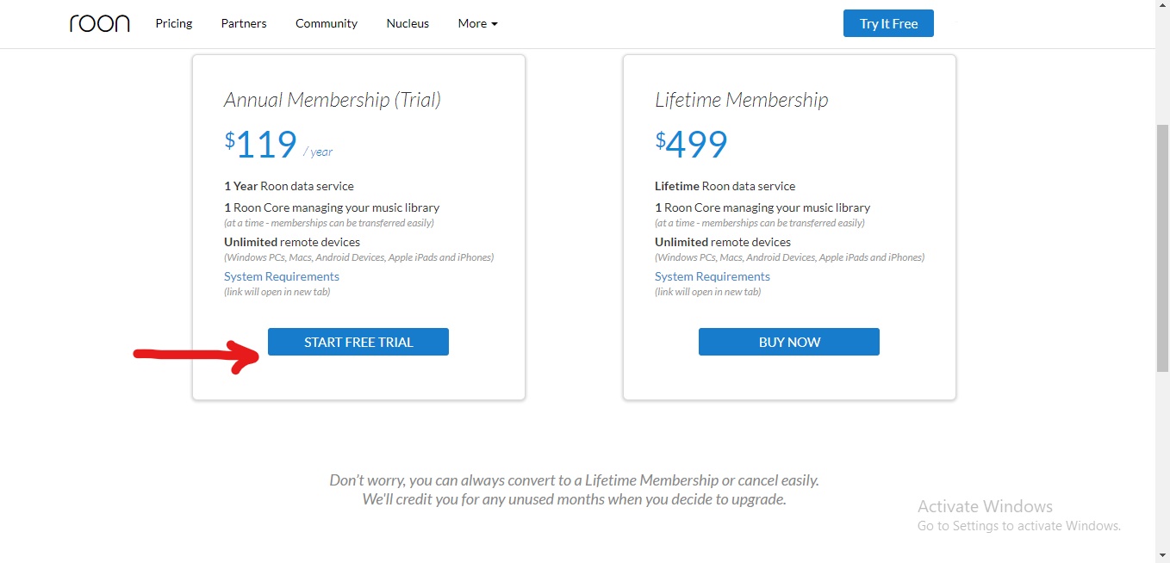Open the Community menu item

(327, 23)
